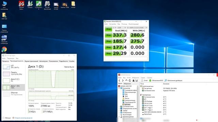Image resolution: width=218 pixels, height=122 pixels.
Task: Click the AIDA64 graph toolbar icon
Action: 137,80
